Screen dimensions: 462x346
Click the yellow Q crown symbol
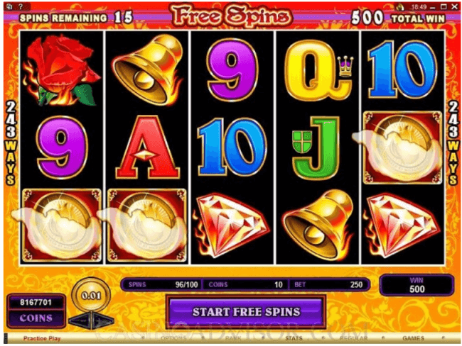[x=319, y=70]
